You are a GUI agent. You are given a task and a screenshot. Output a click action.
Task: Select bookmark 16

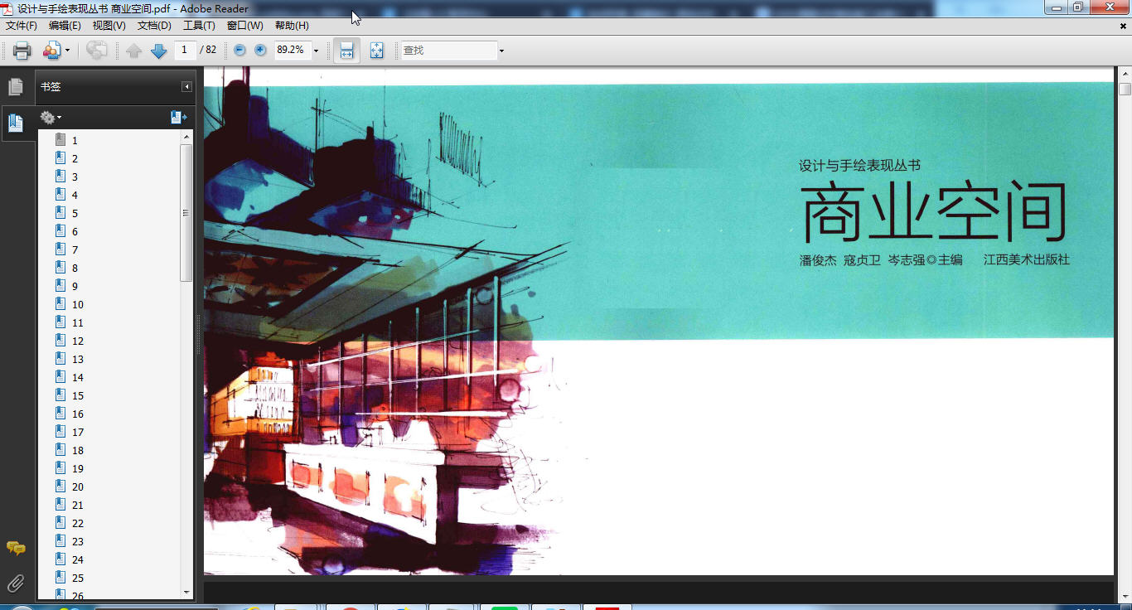click(x=78, y=414)
